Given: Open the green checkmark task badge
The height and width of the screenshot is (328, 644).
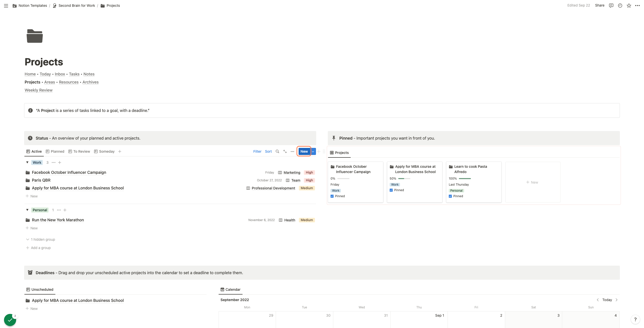Looking at the screenshot, I should (10, 320).
